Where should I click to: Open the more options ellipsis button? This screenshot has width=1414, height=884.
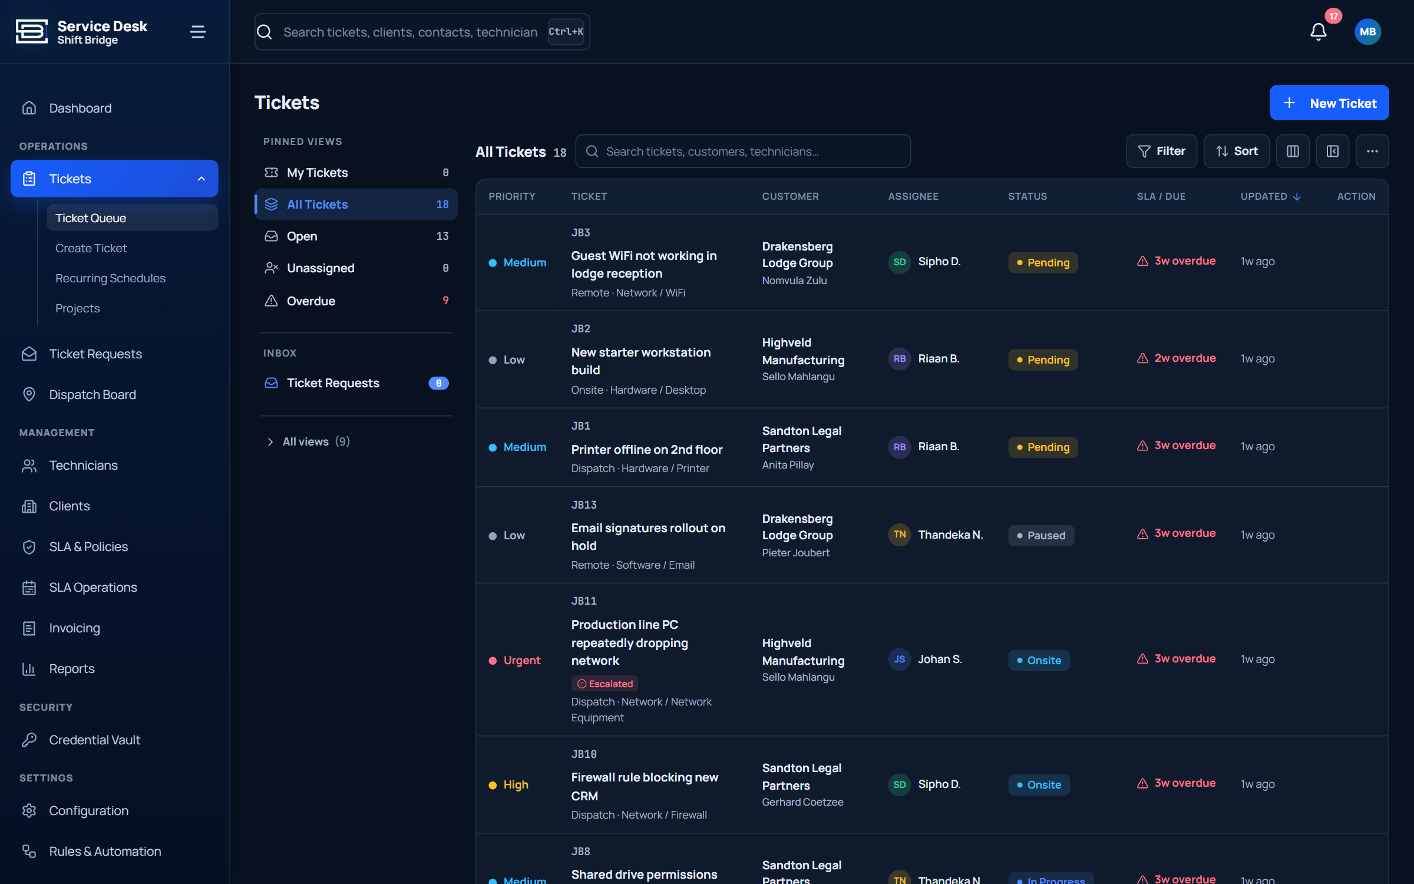pos(1372,151)
